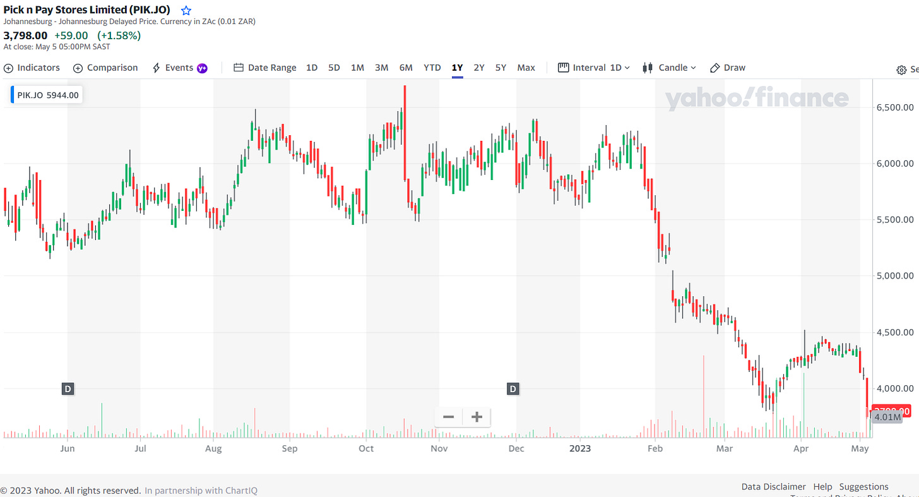Select the 1D range
The width and height of the screenshot is (919, 497).
point(312,68)
